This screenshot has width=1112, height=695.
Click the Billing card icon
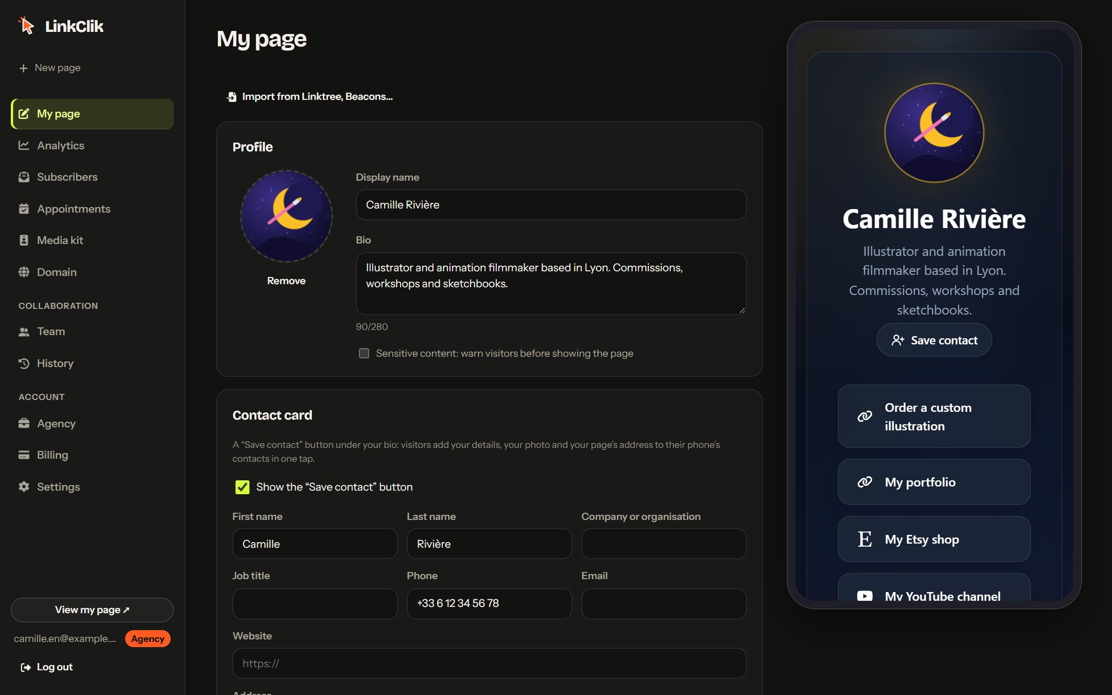point(24,455)
